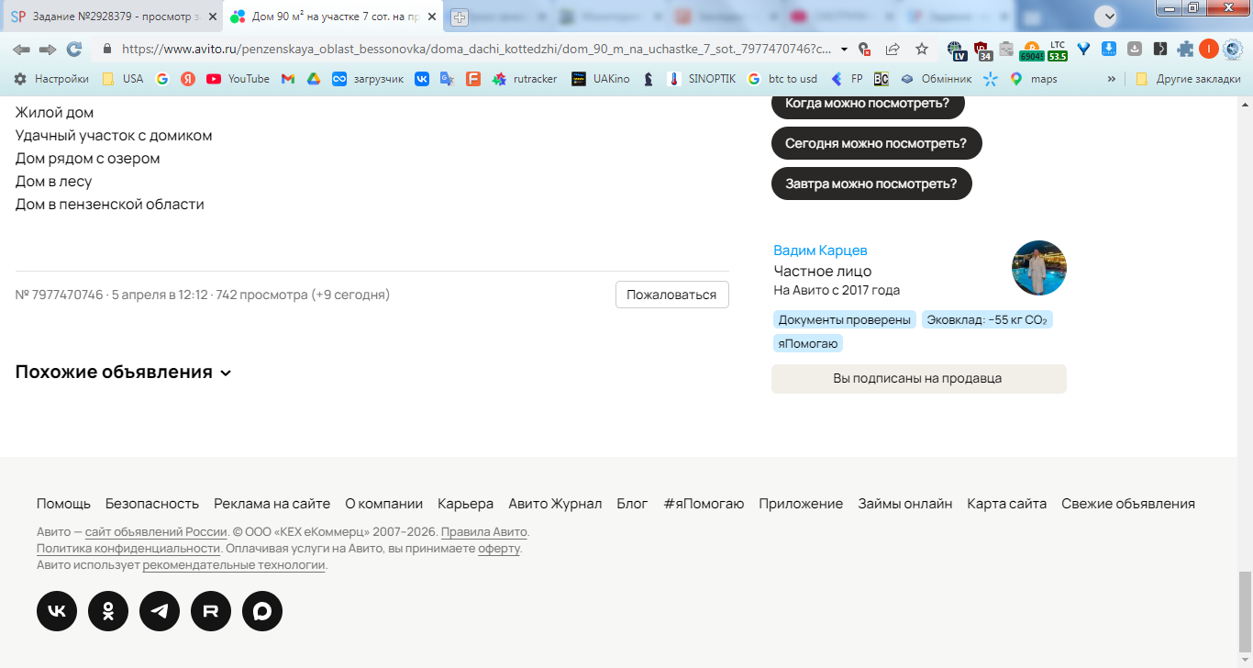Open the Свежие объявления footer link
Screen dimensions: 1253x668
[1128, 504]
